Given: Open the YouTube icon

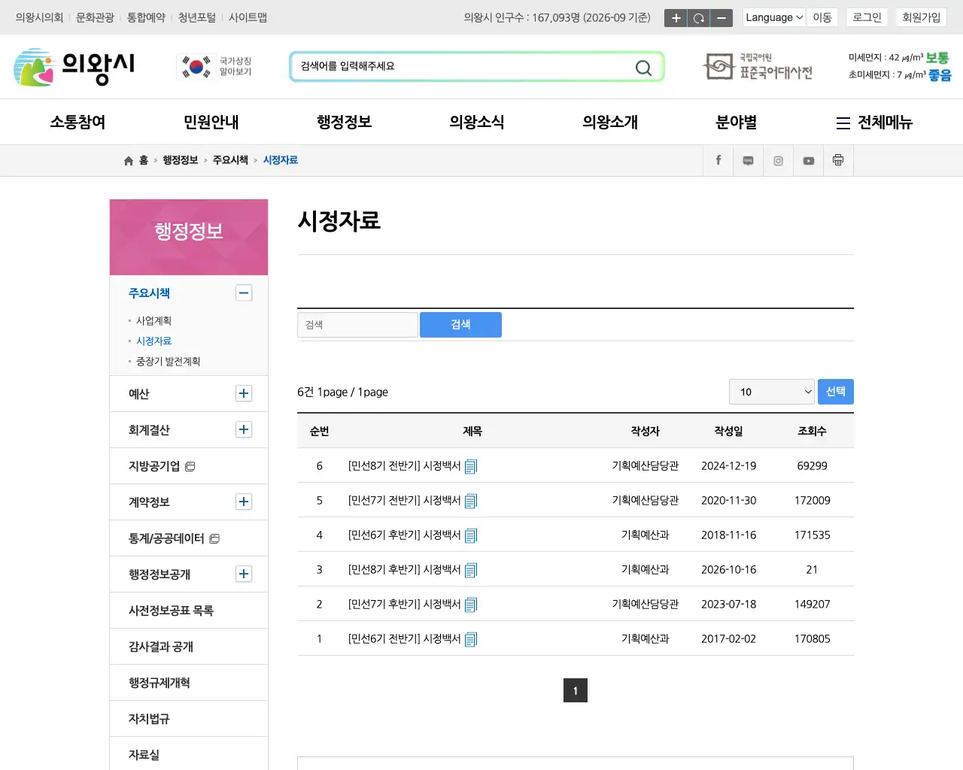Looking at the screenshot, I should [808, 160].
